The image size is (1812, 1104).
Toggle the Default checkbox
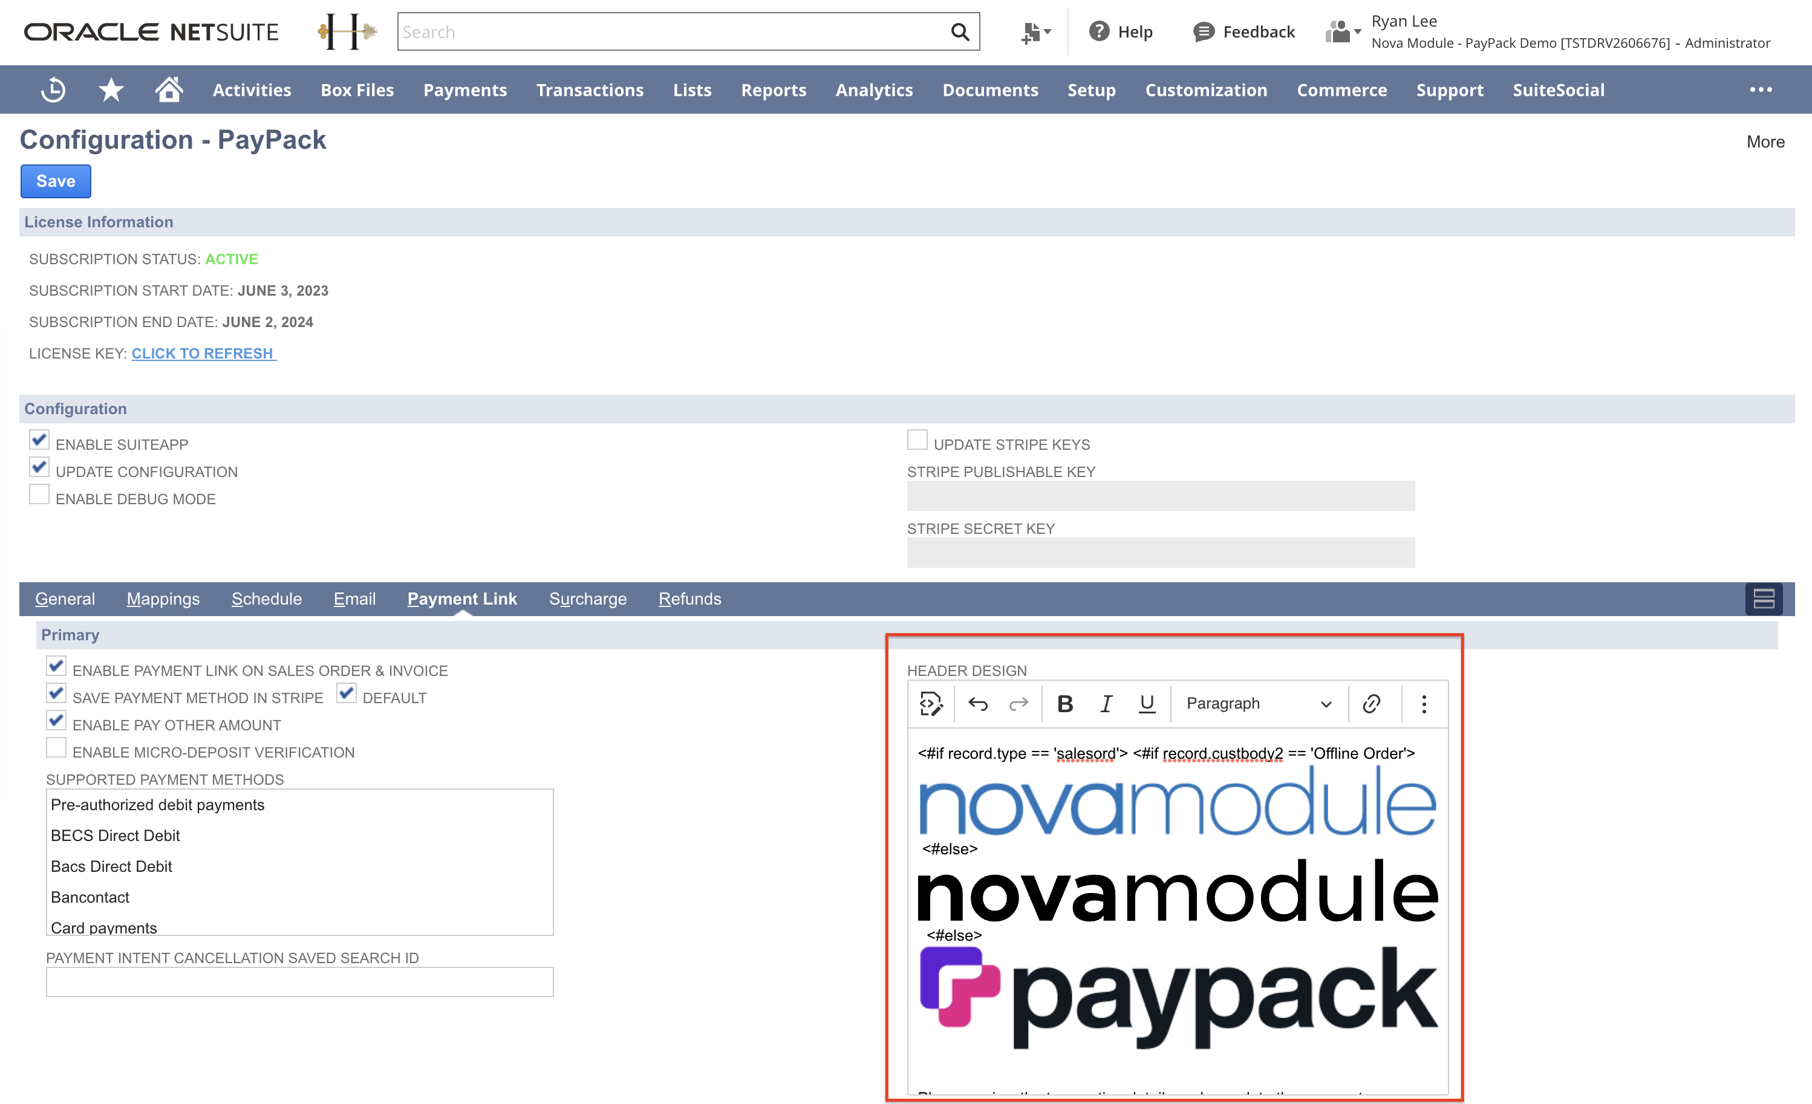pyautogui.click(x=347, y=694)
